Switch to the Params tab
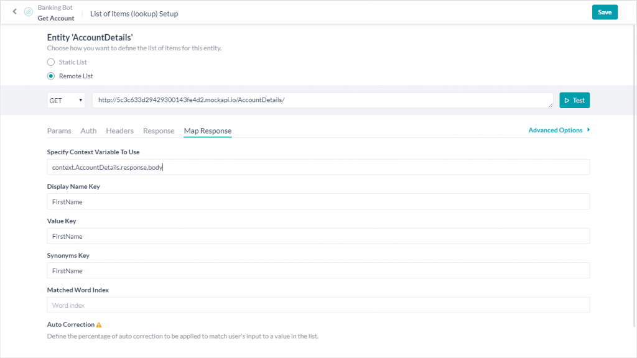The height and width of the screenshot is (358, 637). pyautogui.click(x=59, y=131)
